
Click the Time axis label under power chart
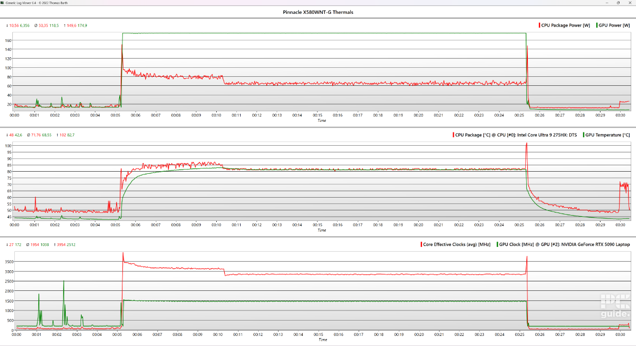(x=322, y=120)
